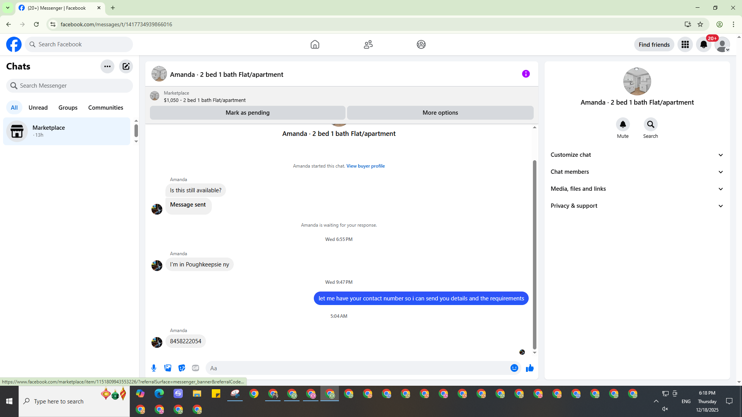Switch to the Unread chats tab
This screenshot has width=742, height=417.
[x=38, y=108]
